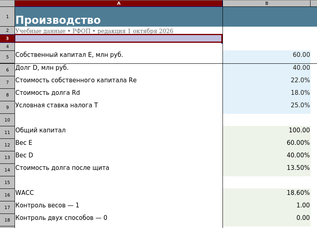Select column A header
The image size is (317, 228).
(119, 3)
